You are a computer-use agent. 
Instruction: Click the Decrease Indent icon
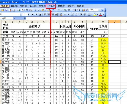point(81,15)
